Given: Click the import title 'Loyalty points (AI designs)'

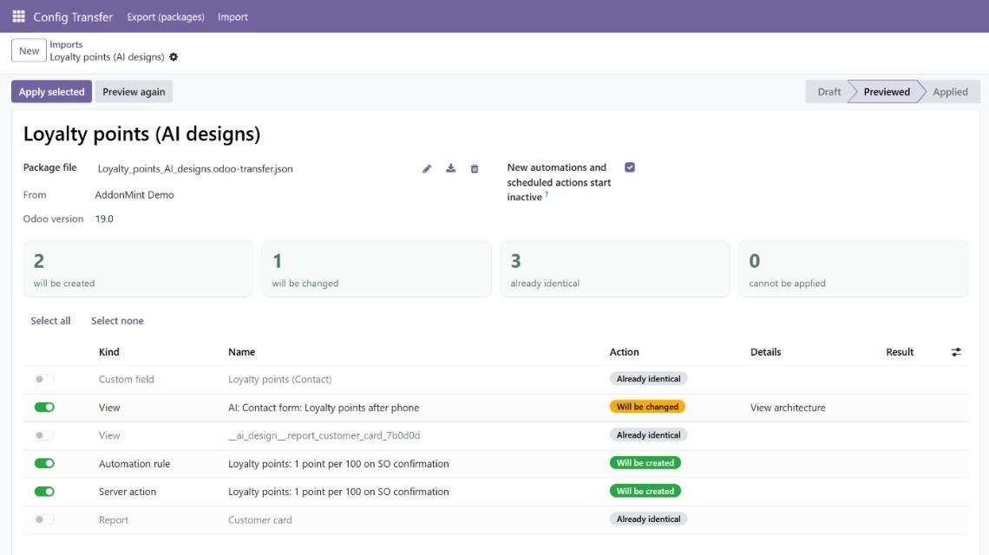Looking at the screenshot, I should [142, 134].
